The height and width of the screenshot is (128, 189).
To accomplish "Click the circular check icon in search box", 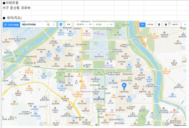I will click(54, 25).
